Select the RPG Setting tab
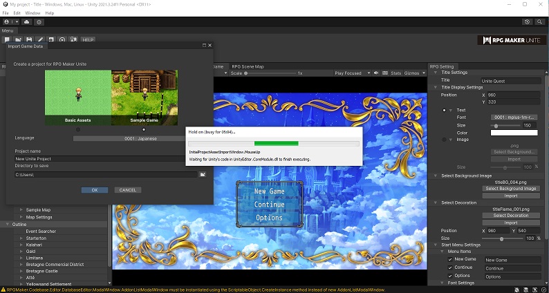The height and width of the screenshot is (293, 549). click(442, 66)
